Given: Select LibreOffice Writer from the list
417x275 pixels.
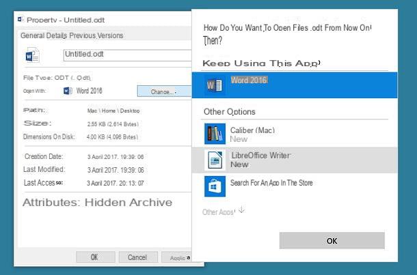Looking at the screenshot, I should [x=295, y=160].
